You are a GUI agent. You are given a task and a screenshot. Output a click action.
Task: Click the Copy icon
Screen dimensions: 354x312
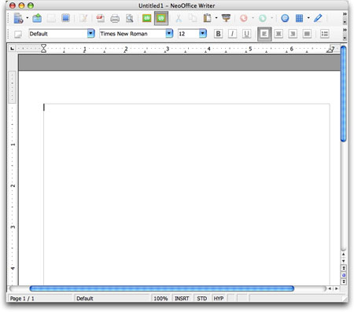(193, 18)
